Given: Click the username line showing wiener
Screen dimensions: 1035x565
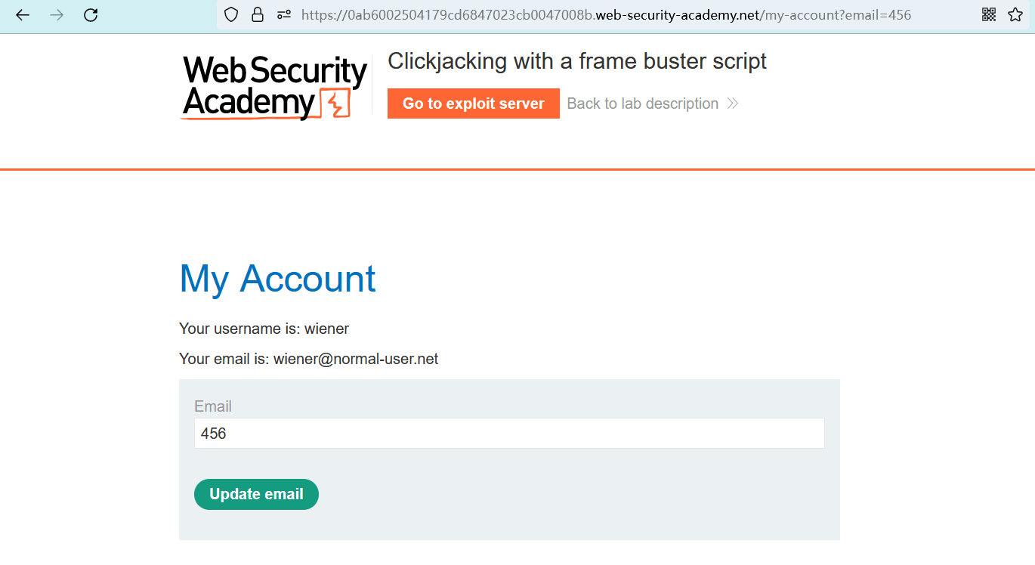Looking at the screenshot, I should click(x=264, y=329).
